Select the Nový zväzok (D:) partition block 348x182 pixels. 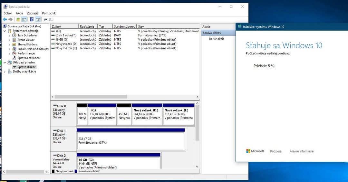point(147,114)
